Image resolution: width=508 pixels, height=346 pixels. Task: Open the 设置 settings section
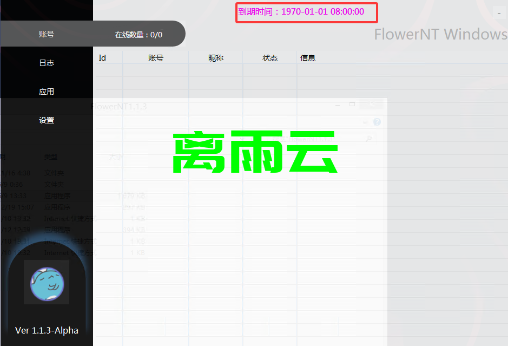(47, 120)
